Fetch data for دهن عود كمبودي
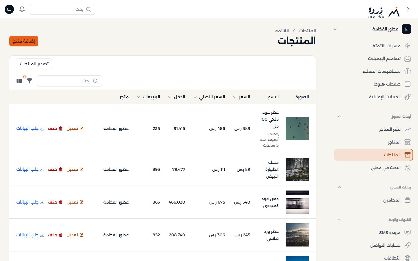This screenshot has height=261, width=418. tap(30, 202)
